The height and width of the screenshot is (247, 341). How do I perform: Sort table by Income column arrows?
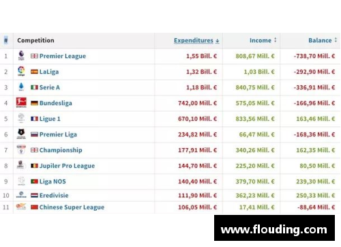[x=276, y=40]
